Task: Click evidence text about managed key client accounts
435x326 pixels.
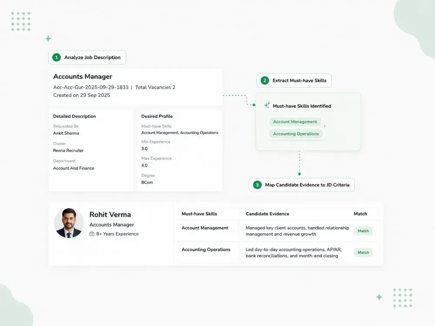Action: [x=298, y=231]
